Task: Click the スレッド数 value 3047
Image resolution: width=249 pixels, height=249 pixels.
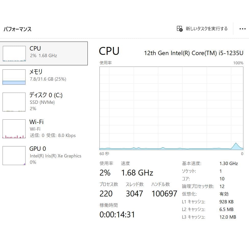Action: [x=134, y=193]
